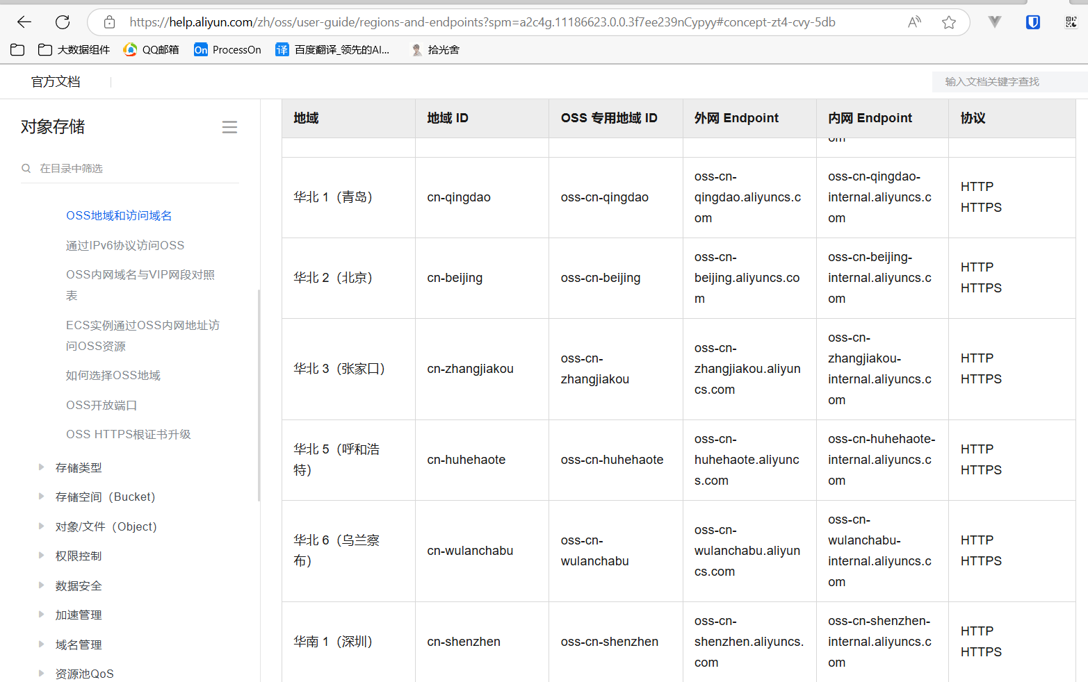Open the Bitwarden shield extension icon
This screenshot has height=682, width=1088.
click(1033, 22)
